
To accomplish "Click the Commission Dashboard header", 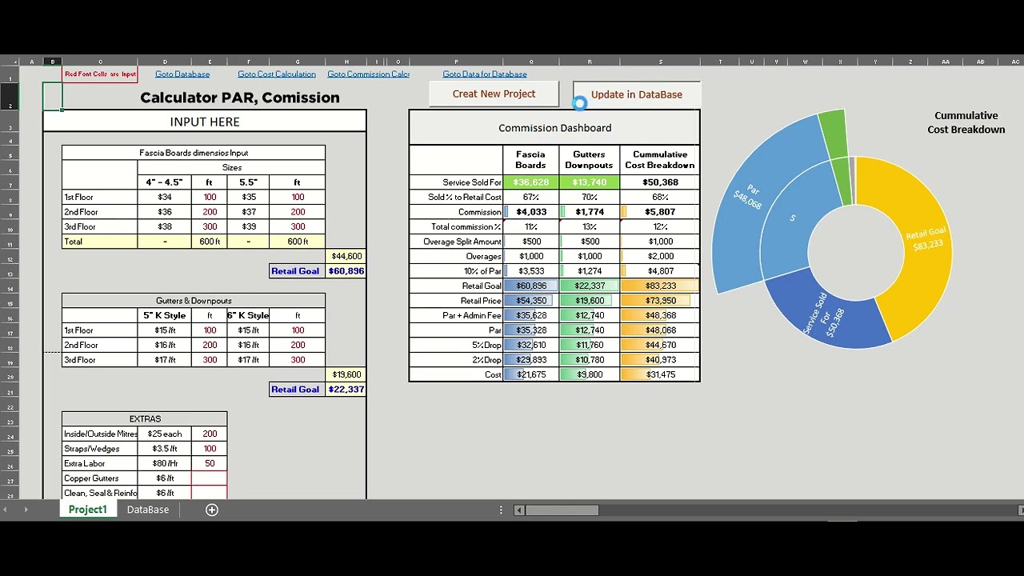I will 554,128.
